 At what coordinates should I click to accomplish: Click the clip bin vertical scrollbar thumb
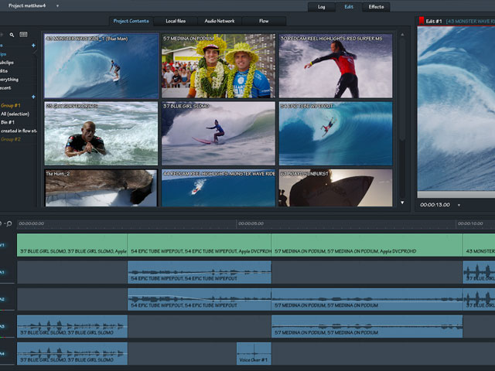(x=402, y=90)
